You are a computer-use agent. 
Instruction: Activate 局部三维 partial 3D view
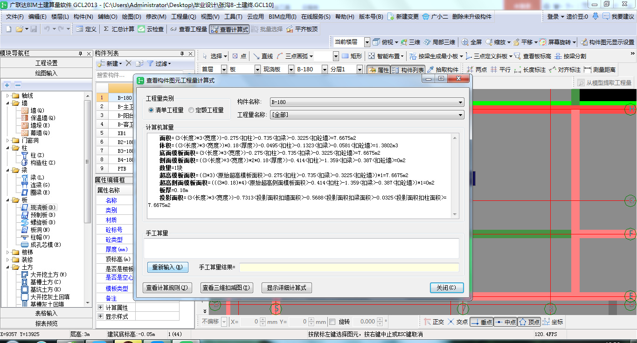coord(439,42)
